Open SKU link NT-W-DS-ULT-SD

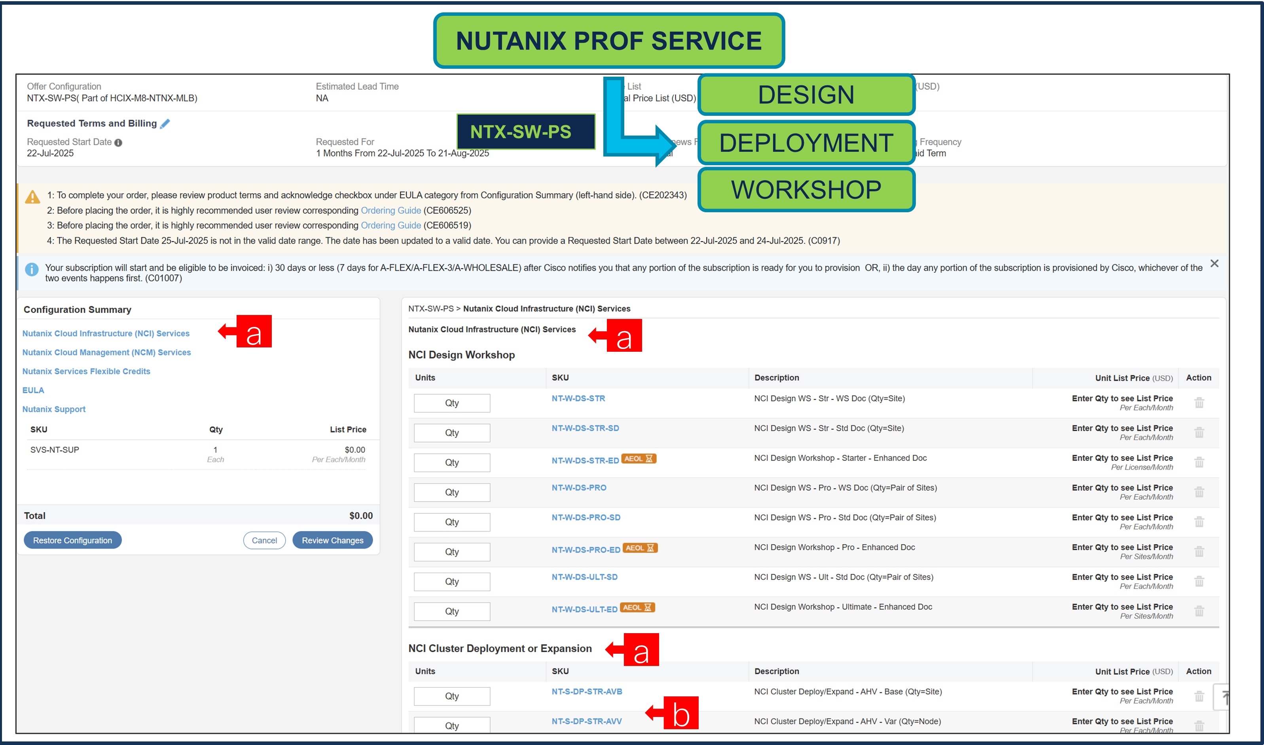click(x=585, y=577)
